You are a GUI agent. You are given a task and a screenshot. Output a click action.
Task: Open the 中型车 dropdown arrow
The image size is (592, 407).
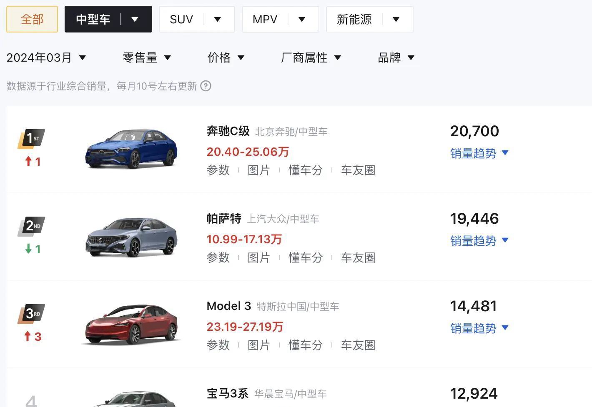(135, 19)
